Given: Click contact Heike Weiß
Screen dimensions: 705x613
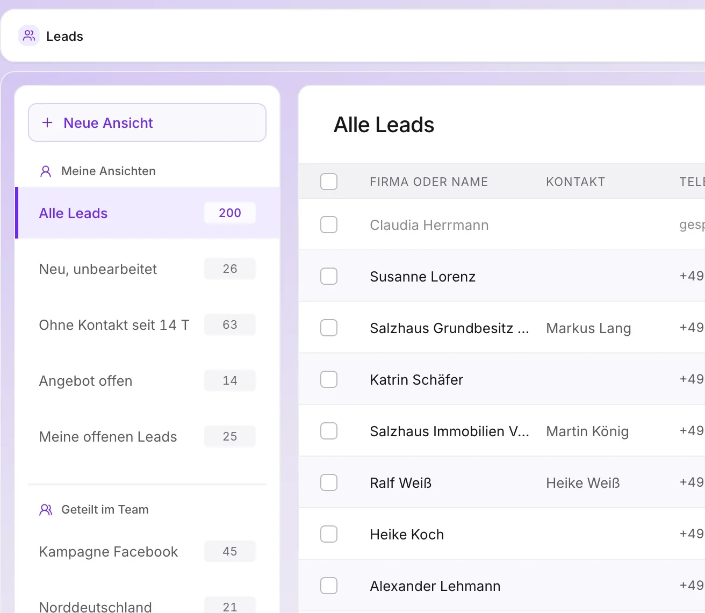Looking at the screenshot, I should click(x=583, y=482).
